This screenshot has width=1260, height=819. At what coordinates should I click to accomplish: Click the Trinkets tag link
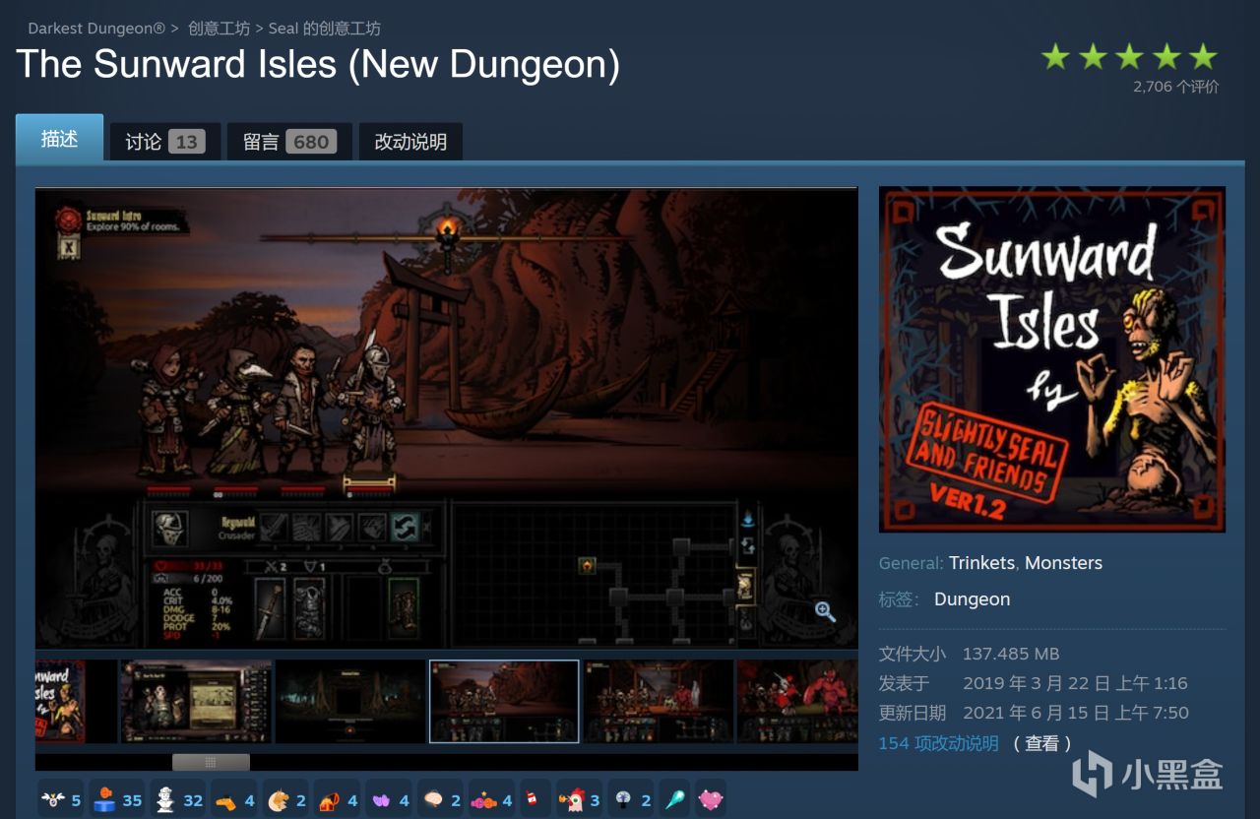pos(981,563)
